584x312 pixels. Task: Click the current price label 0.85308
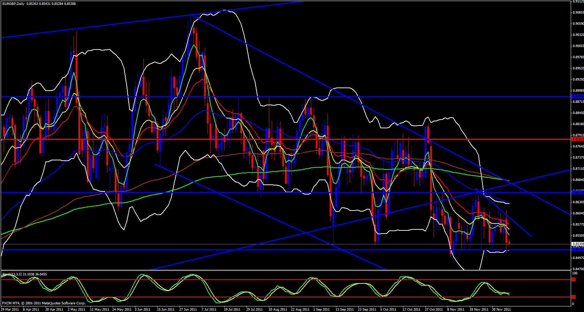pos(577,244)
